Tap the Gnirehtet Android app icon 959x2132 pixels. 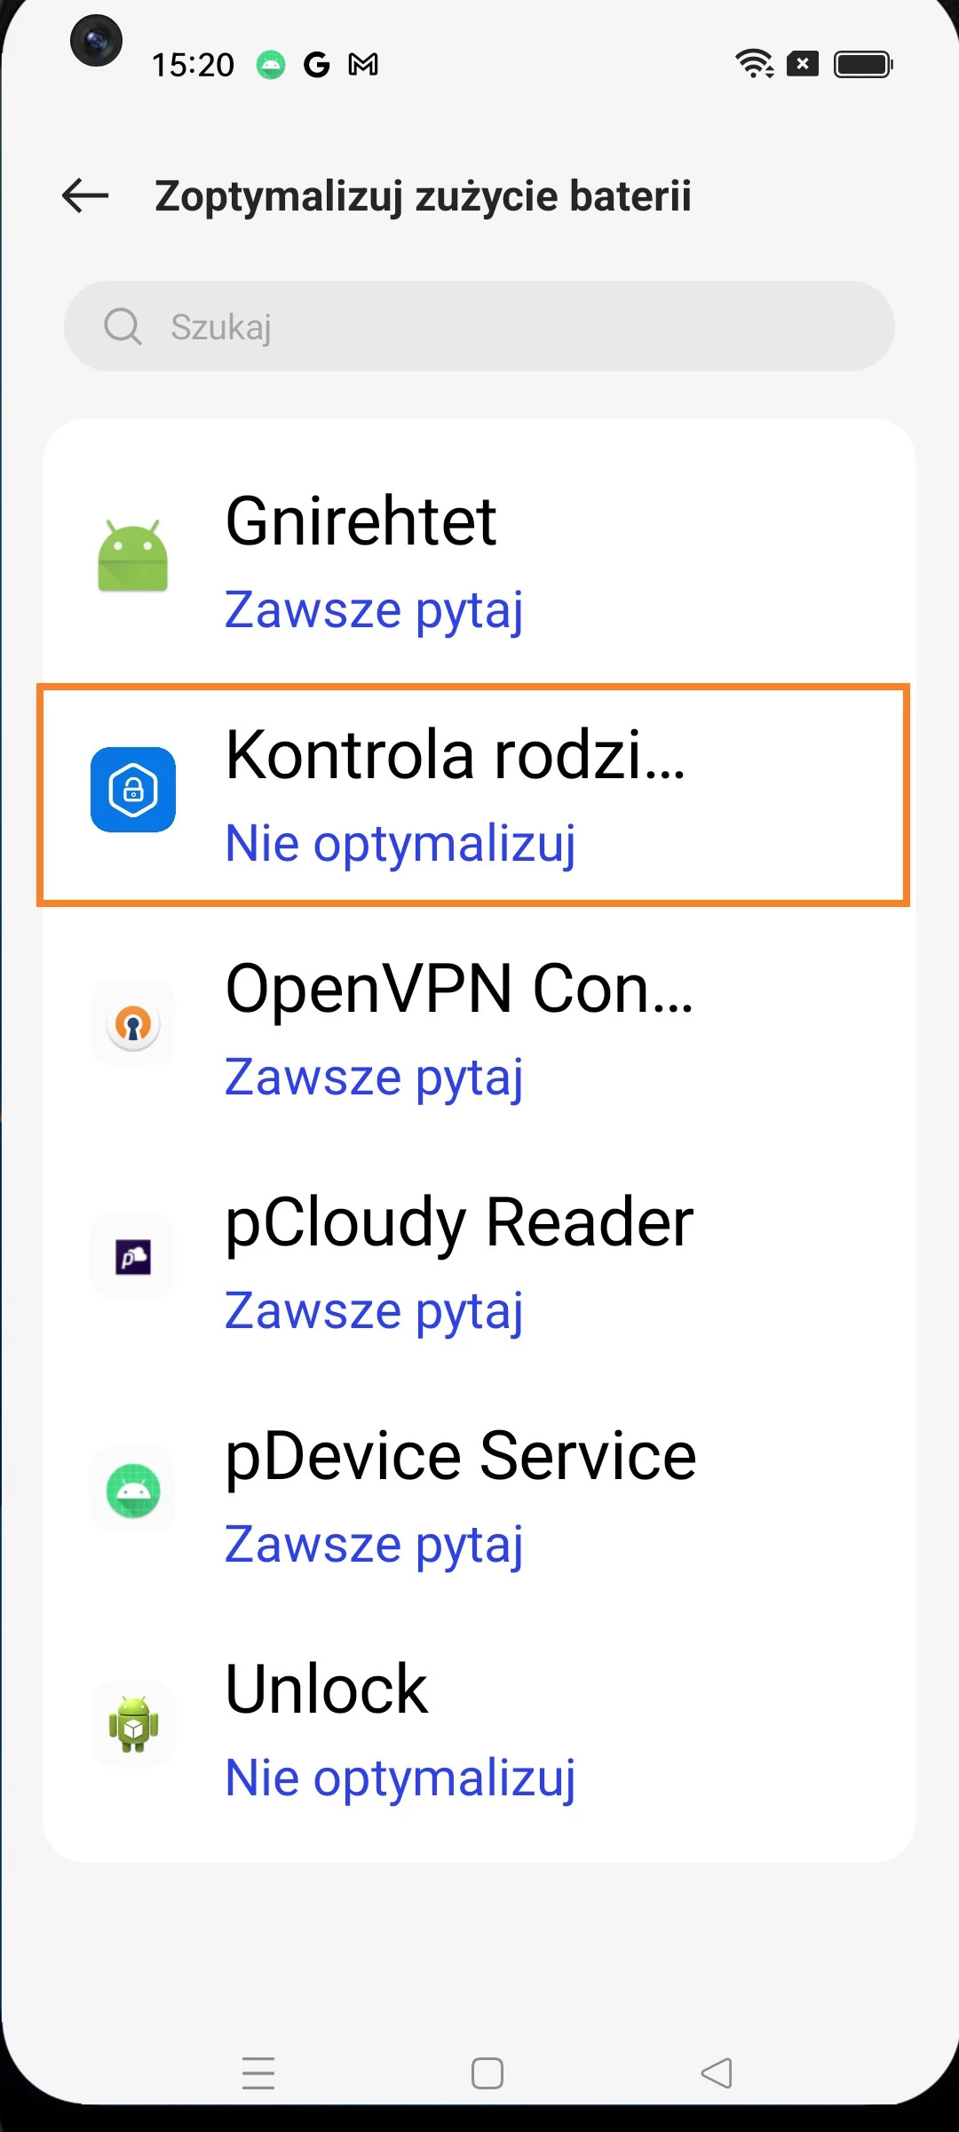pos(133,557)
